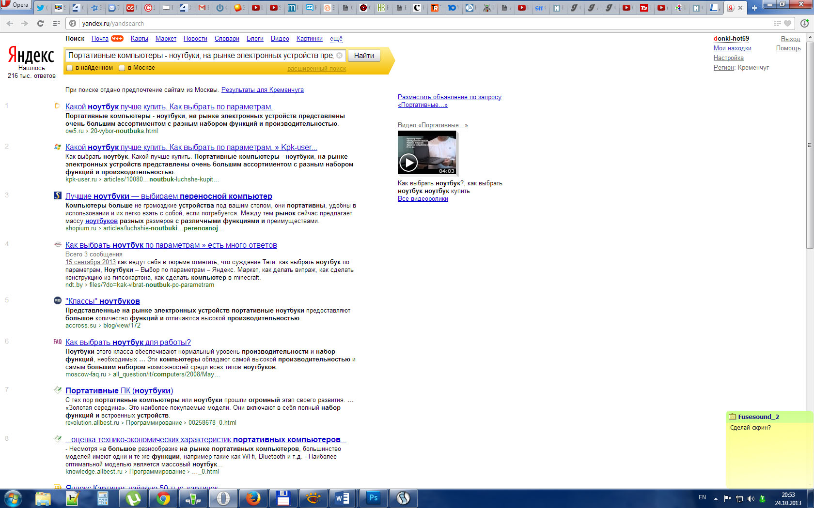Open the Карты service link

(140, 39)
